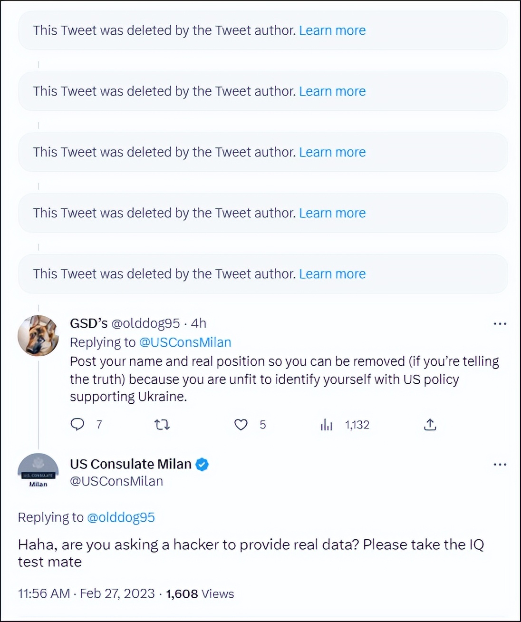This screenshot has height=622, width=521.
Task: Open the @USConsMilan mention link
Action: tap(185, 342)
